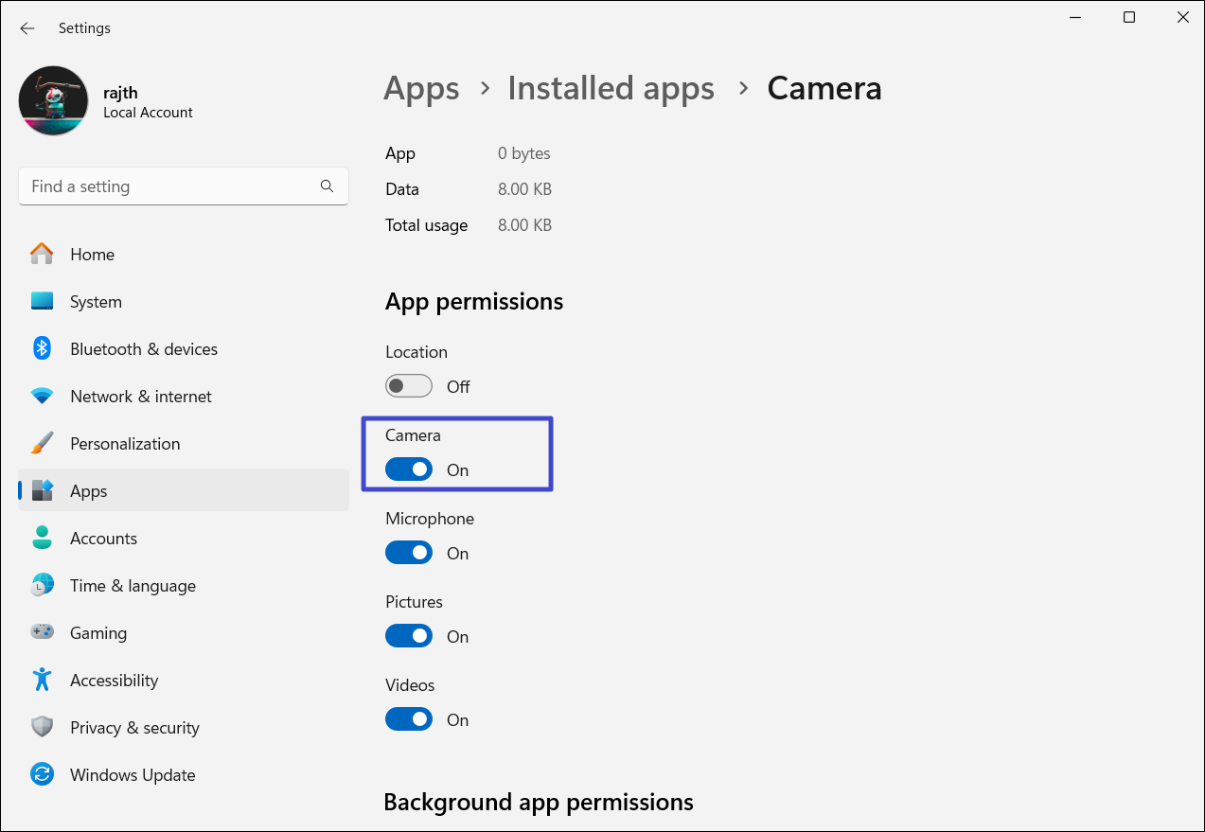Image resolution: width=1205 pixels, height=832 pixels.
Task: Select Accessibility settings
Action: tap(114, 680)
